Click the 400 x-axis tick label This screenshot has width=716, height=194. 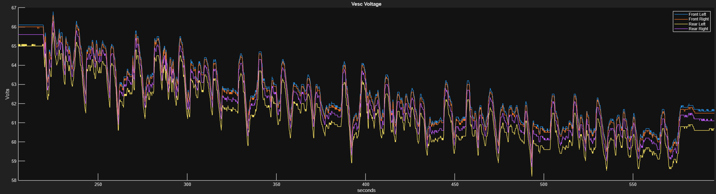tap(365, 184)
